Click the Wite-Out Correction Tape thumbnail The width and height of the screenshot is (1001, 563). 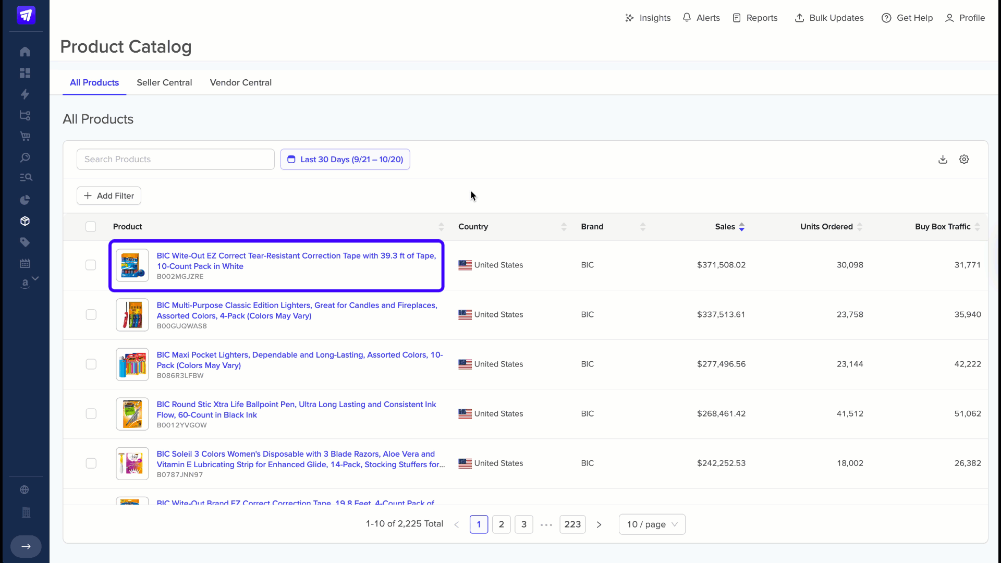tap(132, 265)
